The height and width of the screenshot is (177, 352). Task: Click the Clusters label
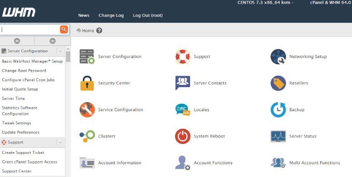coord(106,136)
